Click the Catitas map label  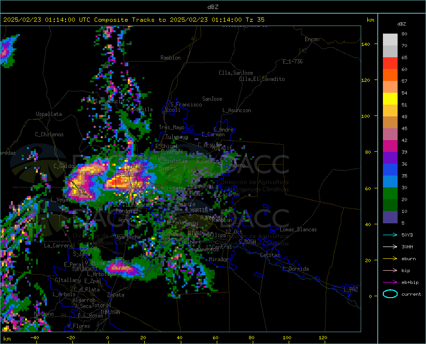(x=270, y=255)
